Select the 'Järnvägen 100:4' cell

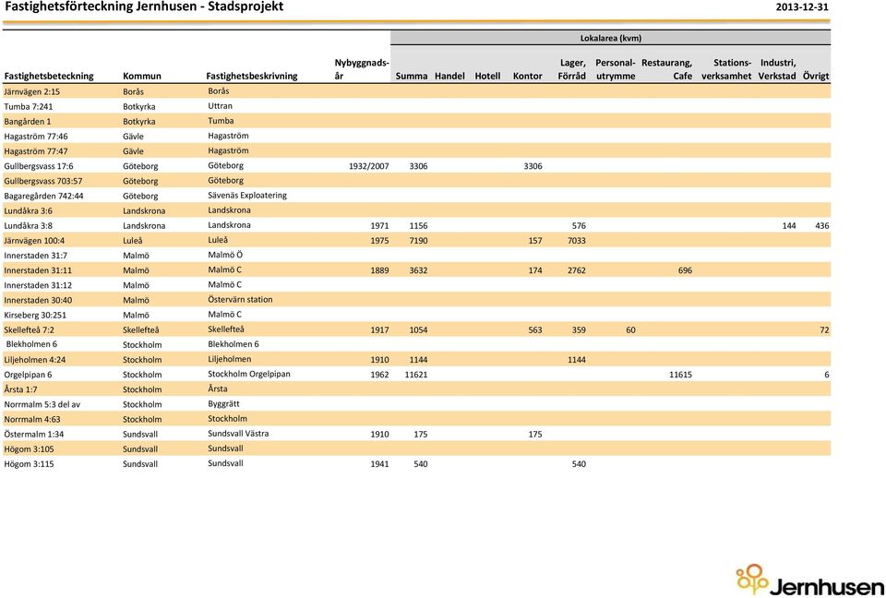(x=34, y=240)
